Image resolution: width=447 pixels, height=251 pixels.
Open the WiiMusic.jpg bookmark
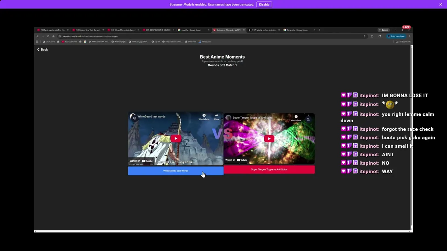pyautogui.click(x=139, y=42)
